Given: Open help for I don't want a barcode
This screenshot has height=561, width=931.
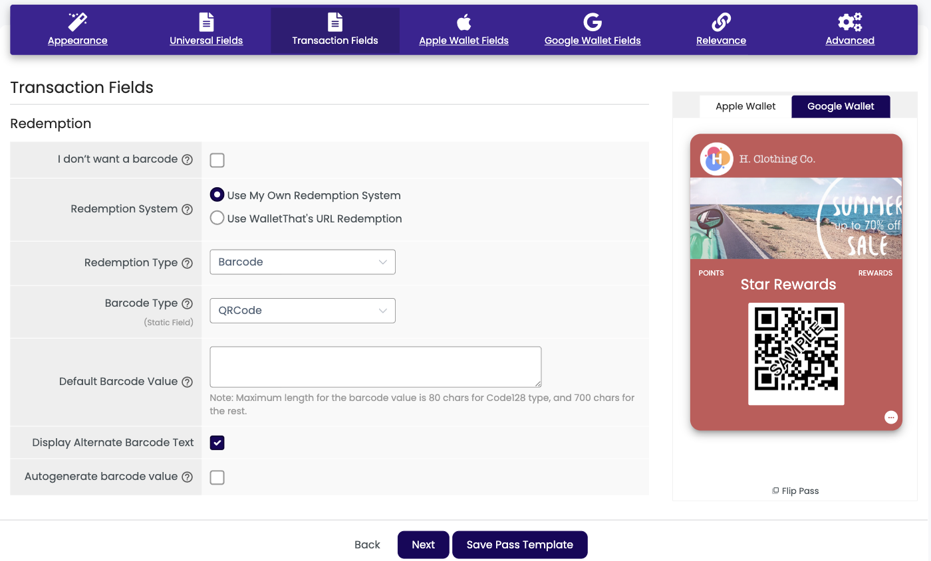Looking at the screenshot, I should [x=188, y=159].
